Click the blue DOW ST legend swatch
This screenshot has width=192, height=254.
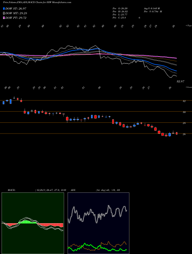click(x=4, y=8)
